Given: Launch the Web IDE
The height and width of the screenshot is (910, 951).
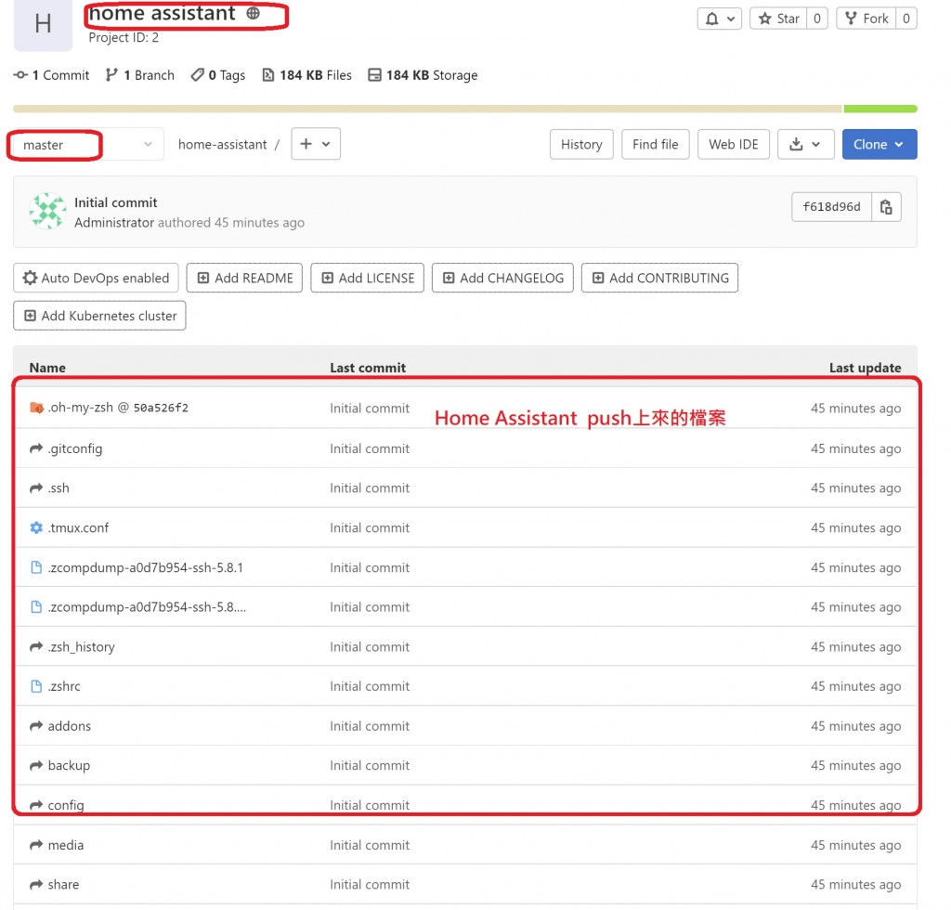Looking at the screenshot, I should pos(734,144).
